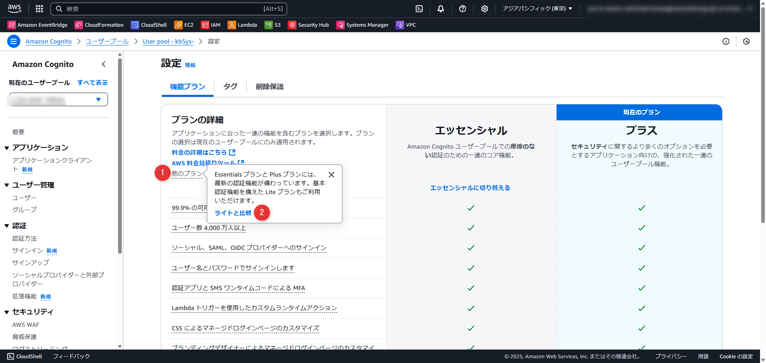Open EC2 shortcut
Screen dimensions: 766x363
click(184, 25)
